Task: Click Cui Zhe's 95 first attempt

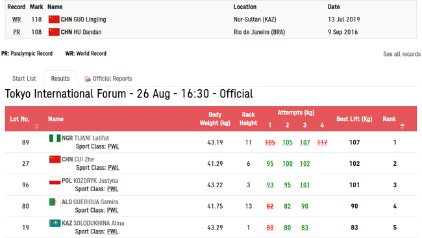Action: tap(270, 164)
